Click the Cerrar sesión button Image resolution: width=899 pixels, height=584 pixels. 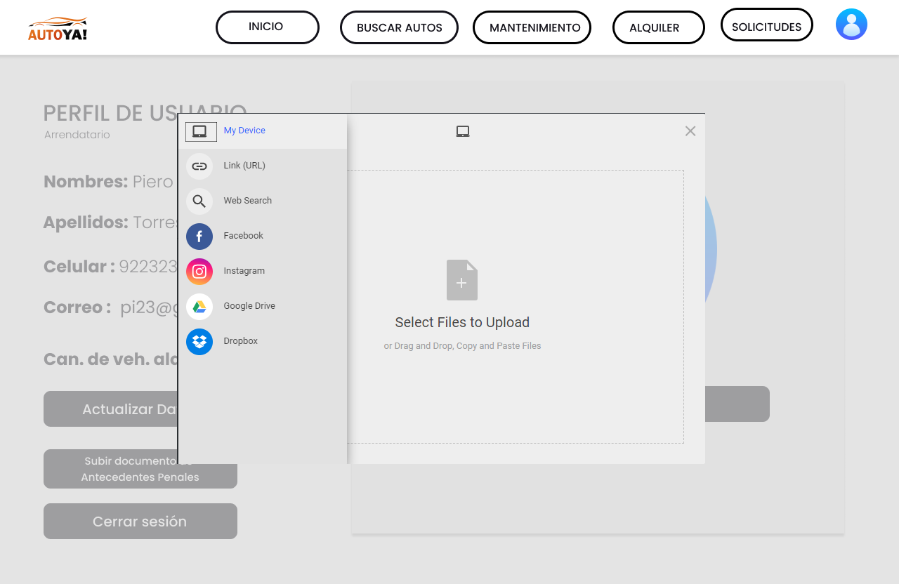(140, 522)
